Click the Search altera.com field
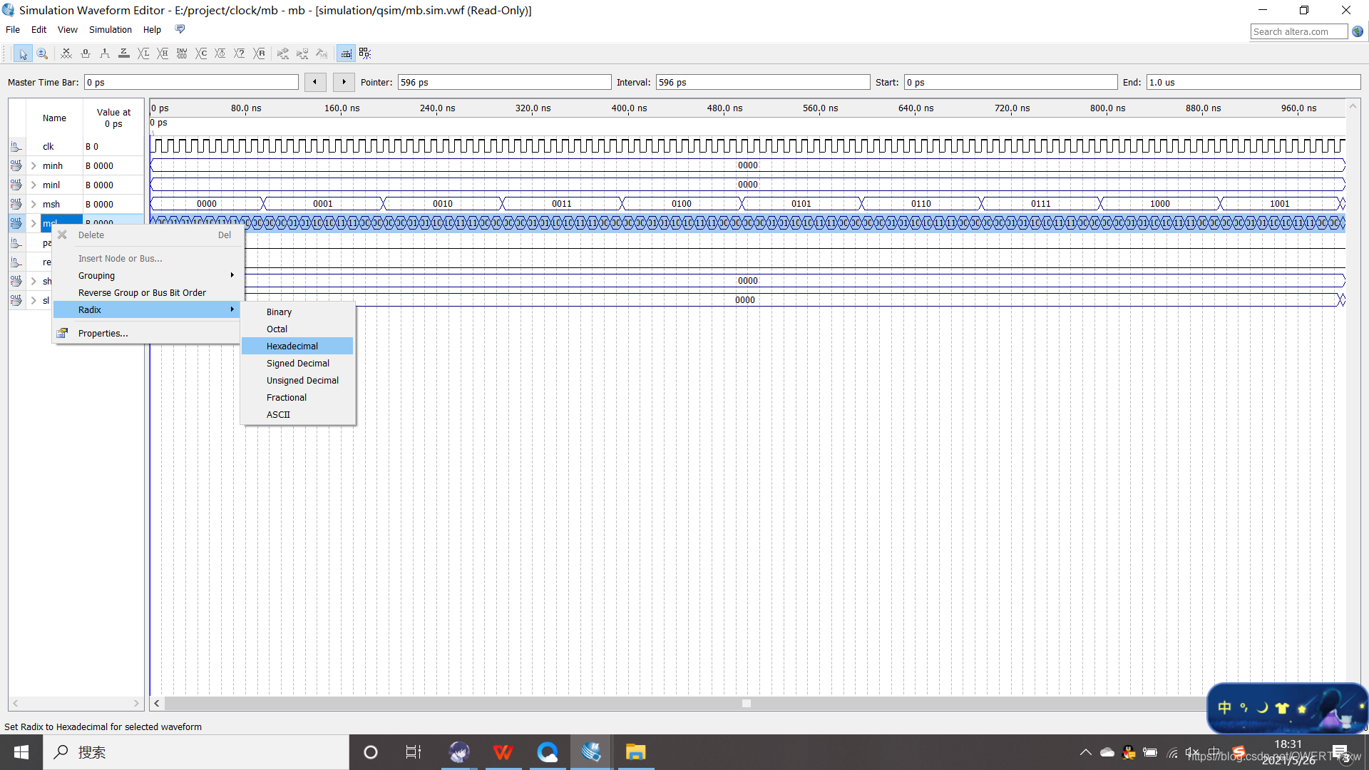Viewport: 1369px width, 770px height. 1299,31
